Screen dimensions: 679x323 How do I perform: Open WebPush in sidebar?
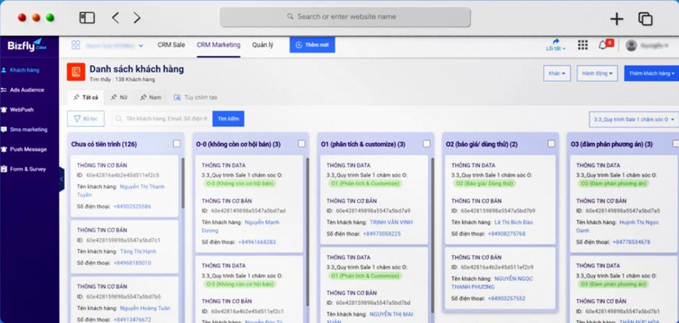(22, 110)
